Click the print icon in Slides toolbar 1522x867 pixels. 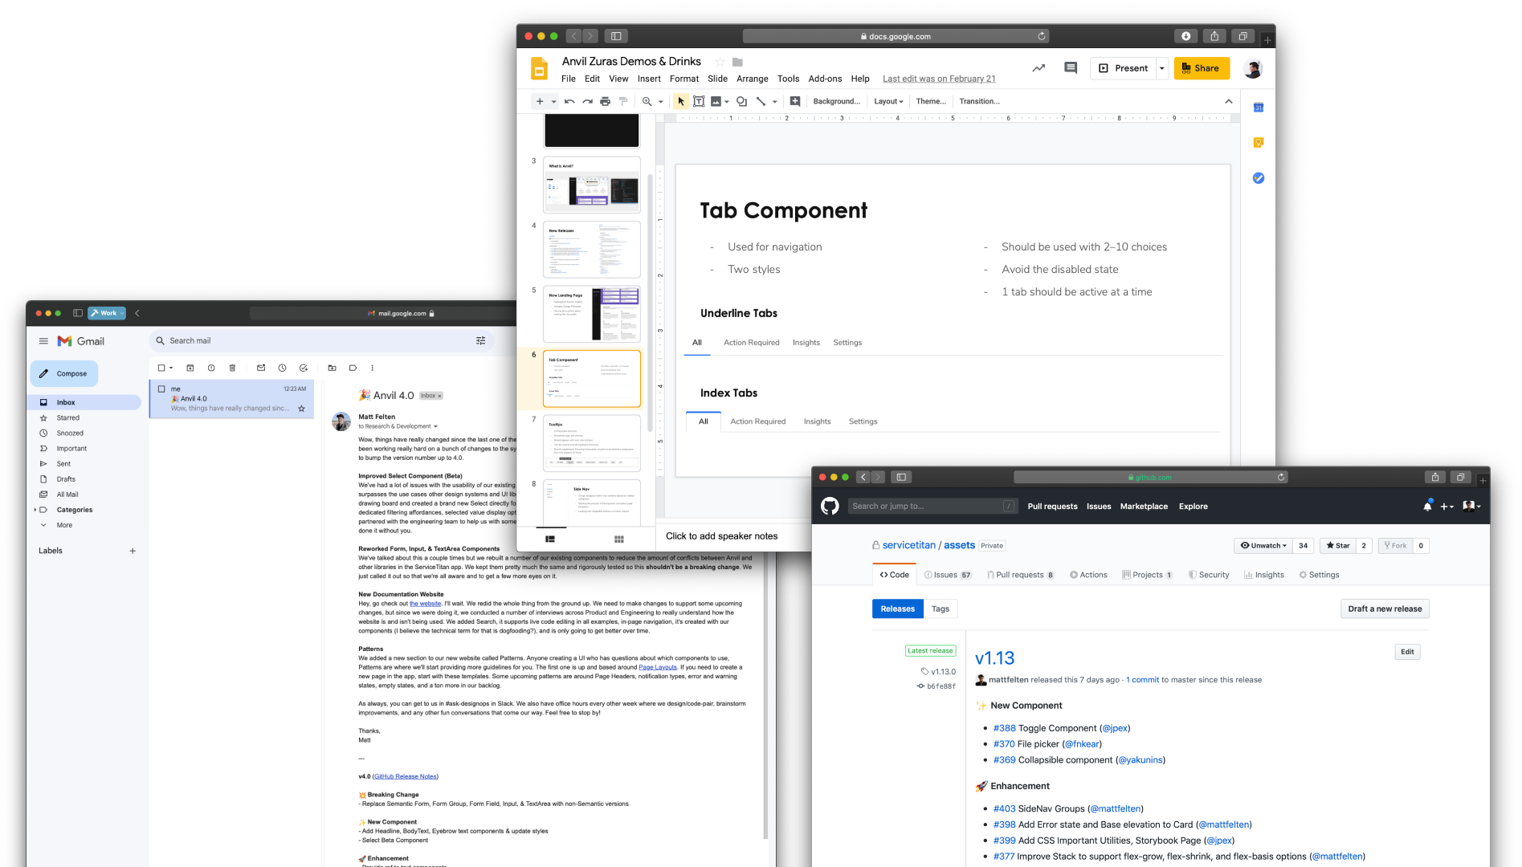pyautogui.click(x=605, y=101)
